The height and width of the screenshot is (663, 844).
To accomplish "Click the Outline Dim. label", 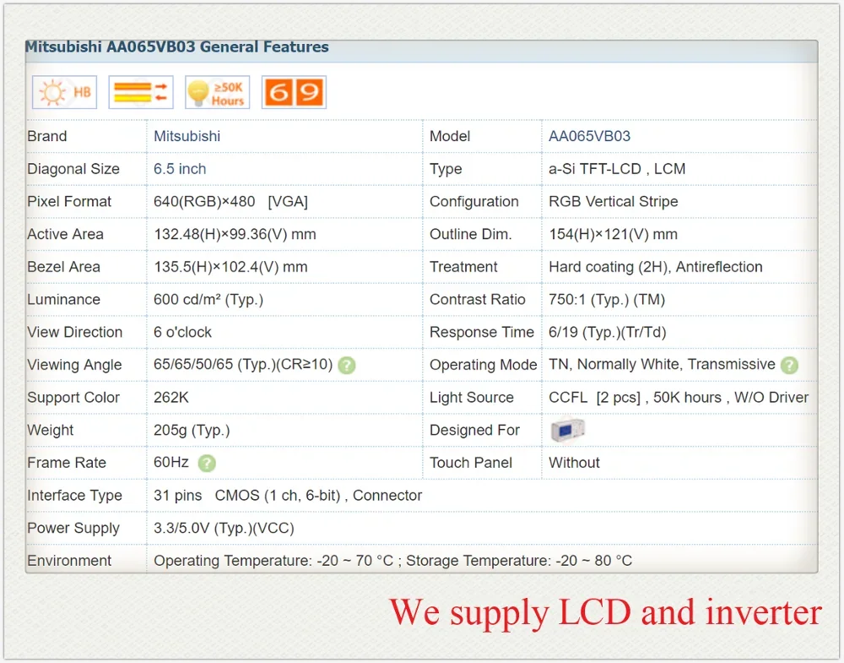I will pos(470,234).
